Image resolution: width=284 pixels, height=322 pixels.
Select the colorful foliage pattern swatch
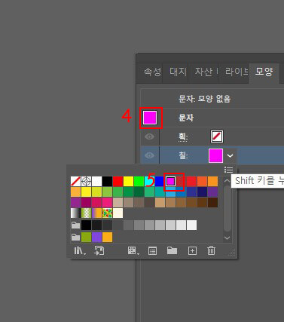[107, 213]
